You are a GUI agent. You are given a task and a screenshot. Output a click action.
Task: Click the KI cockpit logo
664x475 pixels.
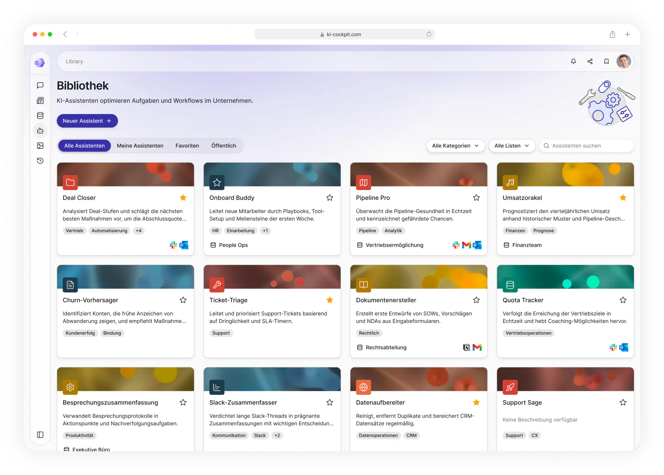(x=40, y=63)
